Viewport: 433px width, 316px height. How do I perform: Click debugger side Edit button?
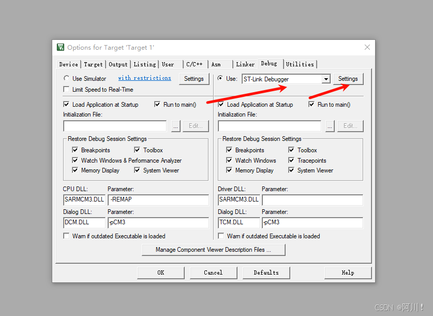pyautogui.click(x=350, y=126)
